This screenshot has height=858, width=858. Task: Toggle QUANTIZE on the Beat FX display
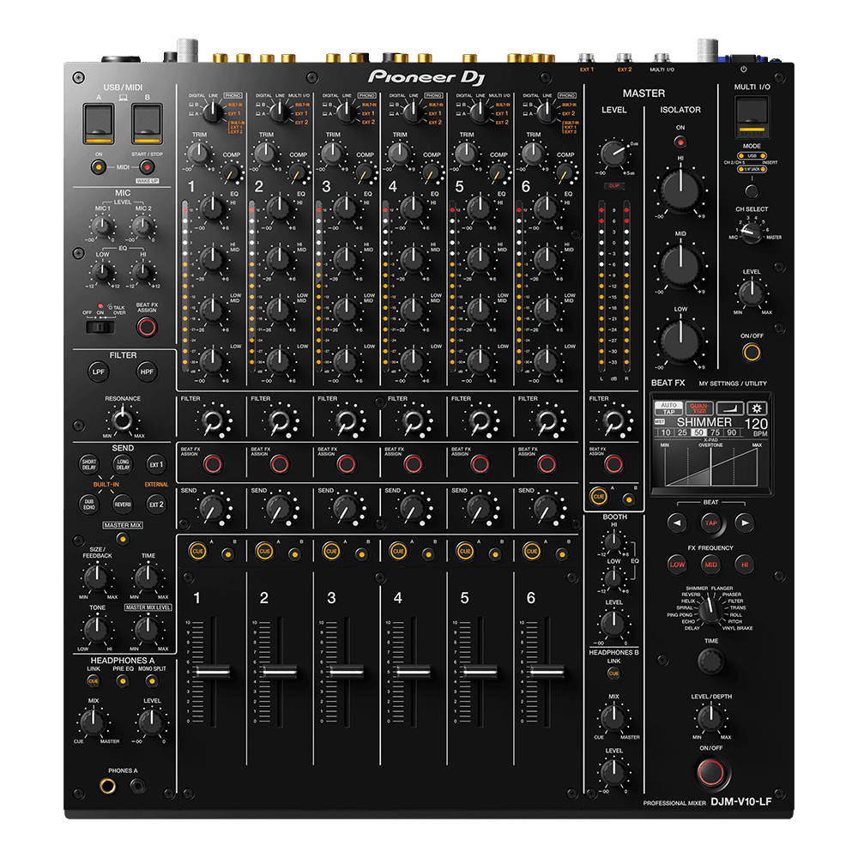698,408
